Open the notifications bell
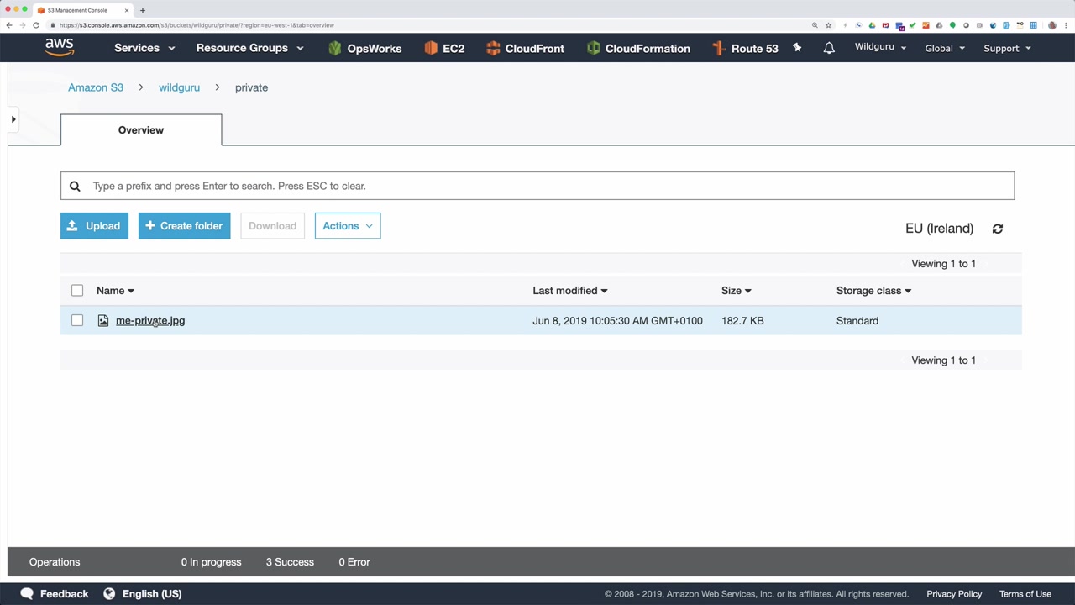 coord(829,48)
